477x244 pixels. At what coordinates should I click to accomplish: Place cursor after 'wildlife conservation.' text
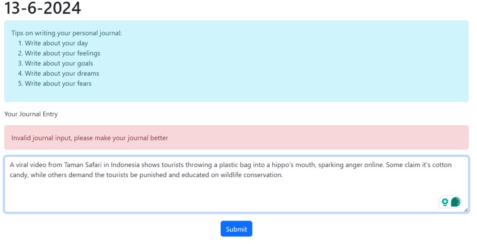pyautogui.click(x=283, y=175)
